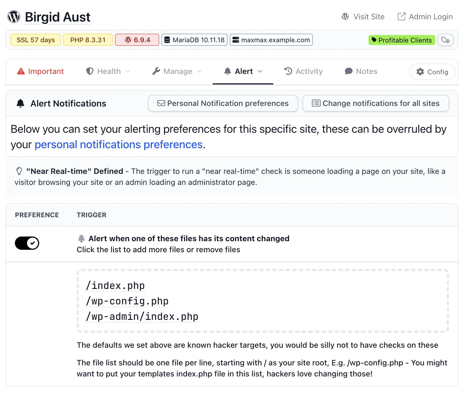Screen dimensions: 465x393
Task: Open the Admin Login link
Action: click(425, 17)
